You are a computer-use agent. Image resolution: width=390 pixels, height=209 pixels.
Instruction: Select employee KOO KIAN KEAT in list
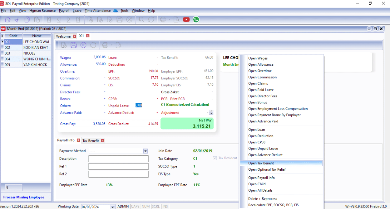36,48
